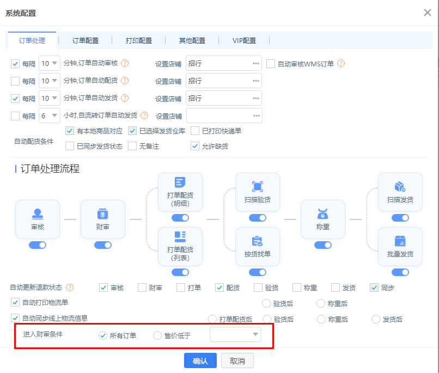Toggle the 称重 step switch
439x373 pixels.
point(322,245)
